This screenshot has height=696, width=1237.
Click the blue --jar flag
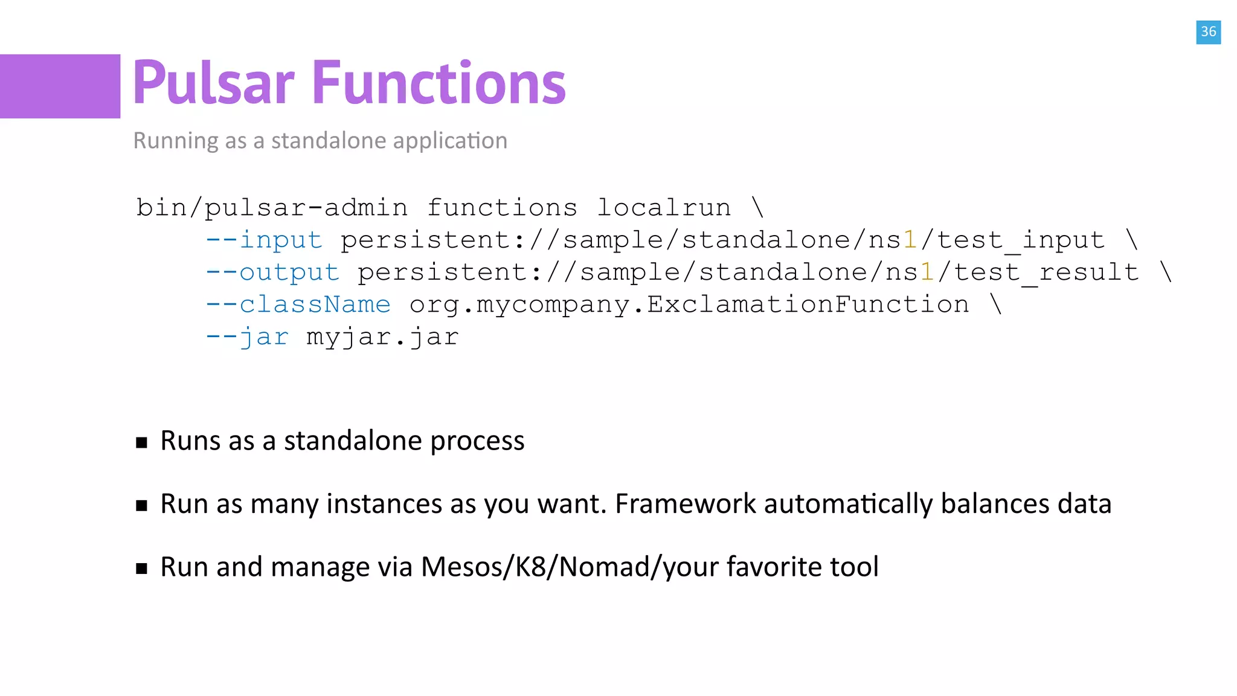coord(247,337)
